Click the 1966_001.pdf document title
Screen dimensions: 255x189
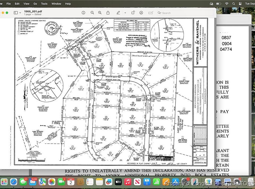(x=33, y=11)
